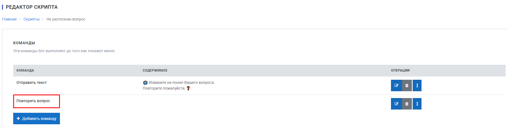The image size is (507, 127).
Task: Click "Не распознан вопрос" breadcrumb item
Action: click(x=66, y=19)
